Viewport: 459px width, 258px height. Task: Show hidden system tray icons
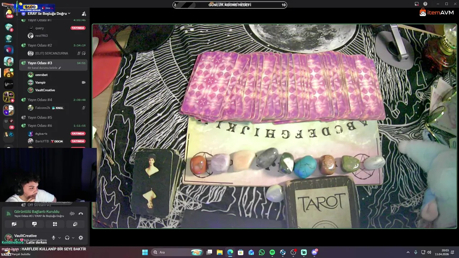pos(408,252)
